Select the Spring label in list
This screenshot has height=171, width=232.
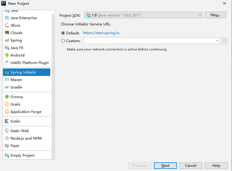click(16, 40)
